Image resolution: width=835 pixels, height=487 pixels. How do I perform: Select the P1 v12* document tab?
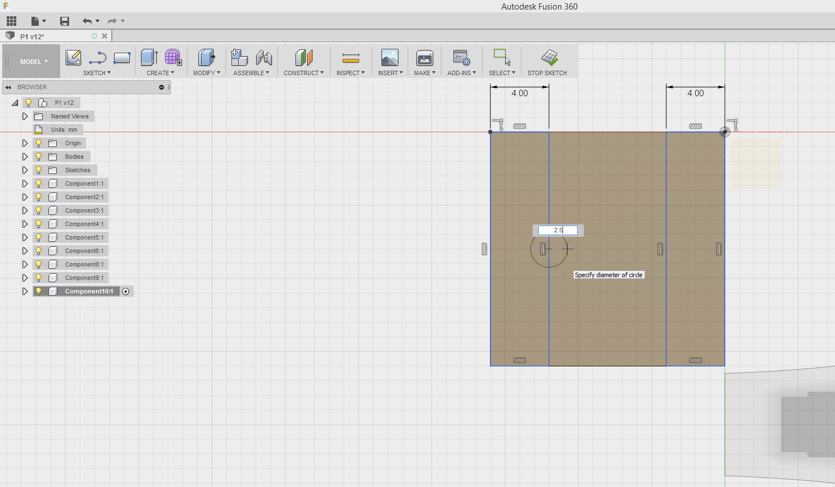pyautogui.click(x=56, y=36)
